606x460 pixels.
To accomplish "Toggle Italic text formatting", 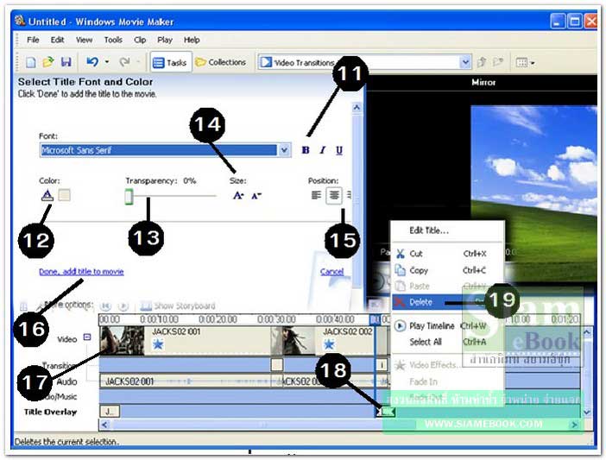I will pyautogui.click(x=322, y=150).
